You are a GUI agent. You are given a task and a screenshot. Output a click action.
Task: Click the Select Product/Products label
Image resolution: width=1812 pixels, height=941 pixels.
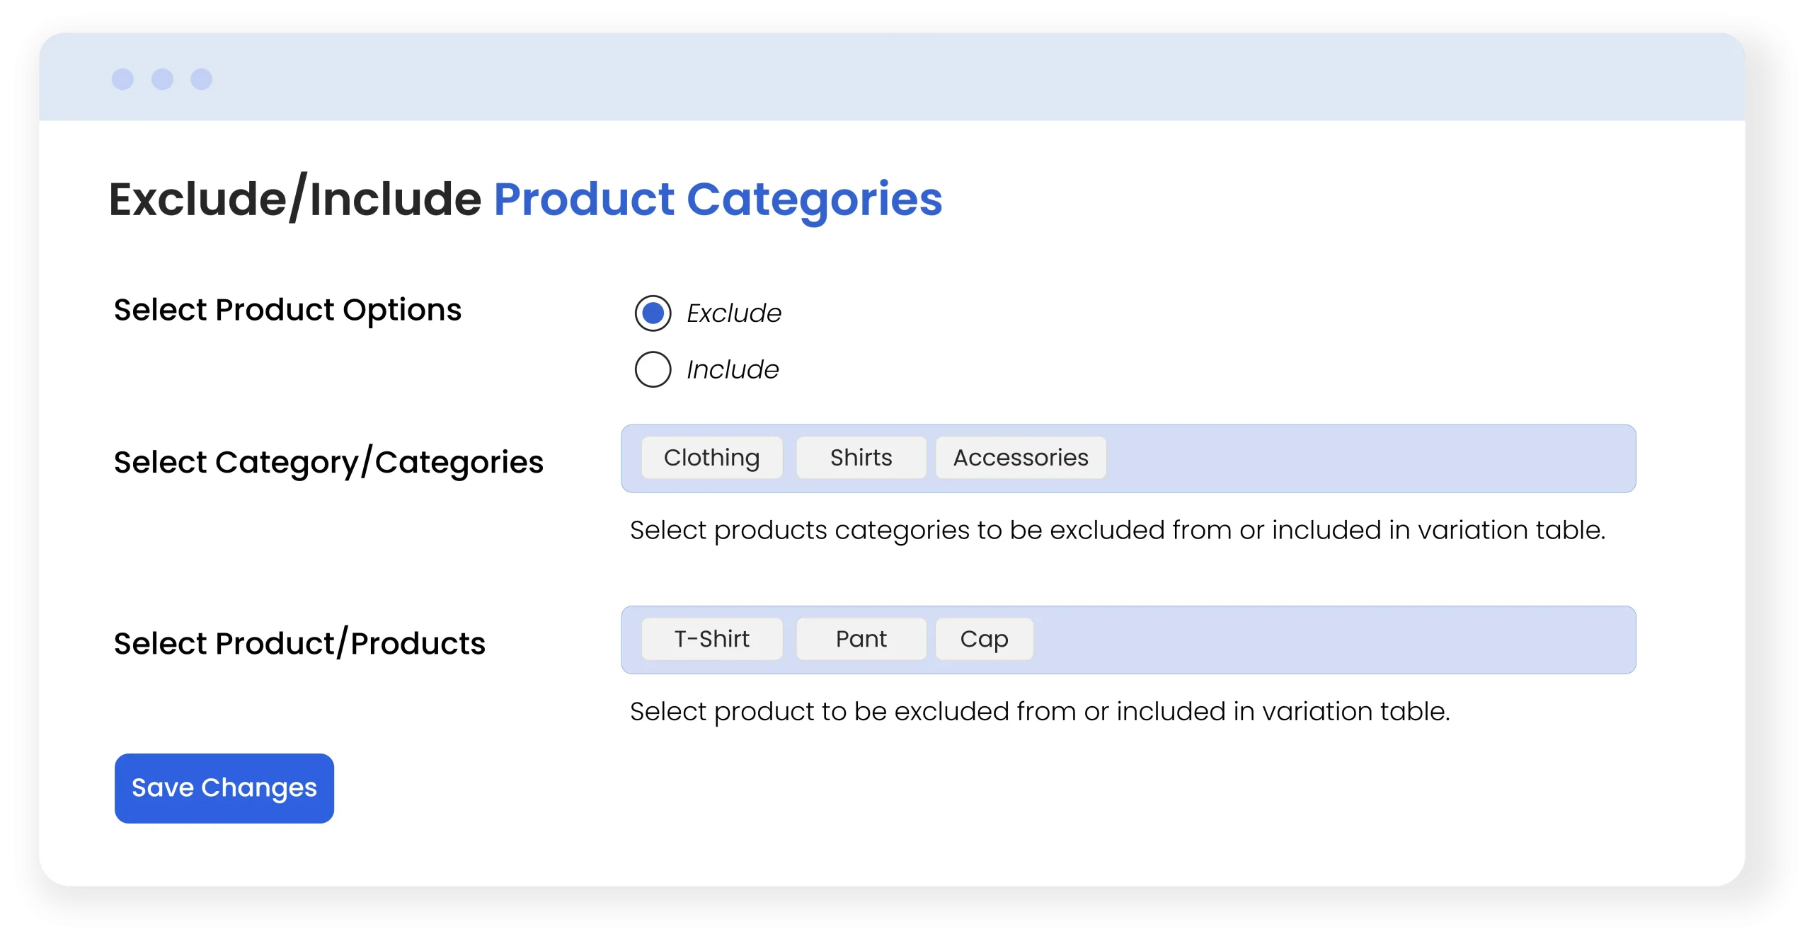click(x=299, y=643)
